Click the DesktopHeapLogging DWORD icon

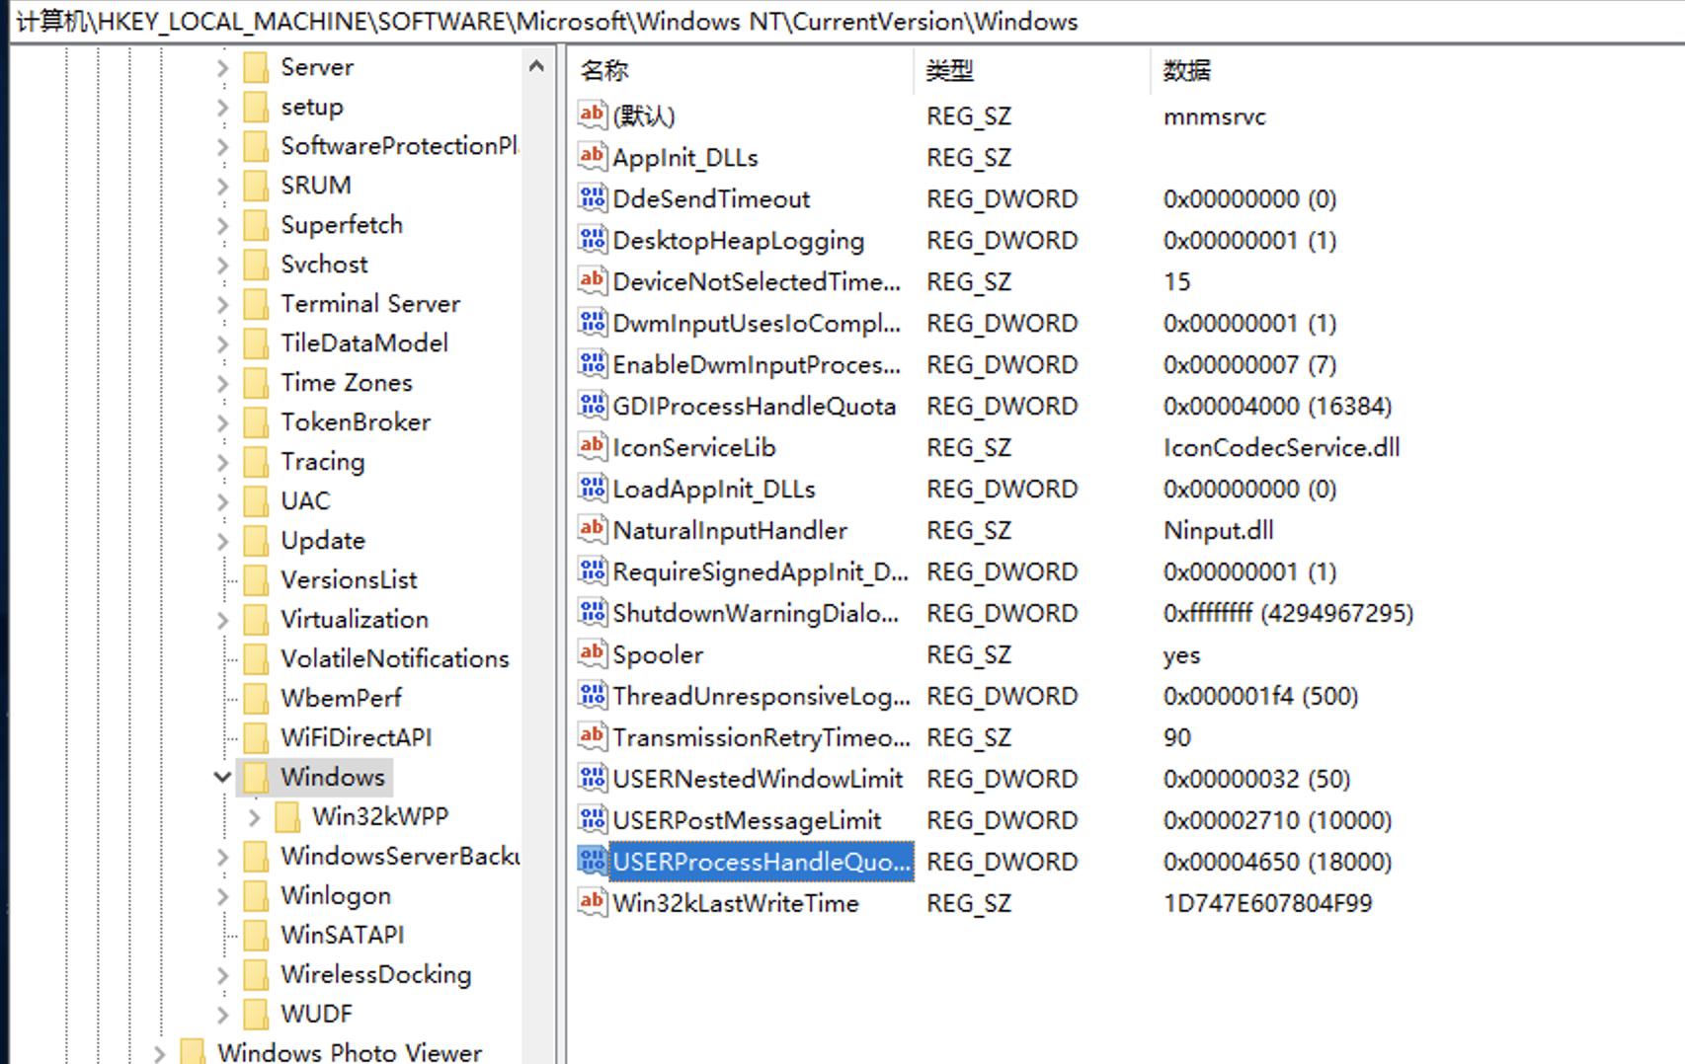tap(592, 239)
